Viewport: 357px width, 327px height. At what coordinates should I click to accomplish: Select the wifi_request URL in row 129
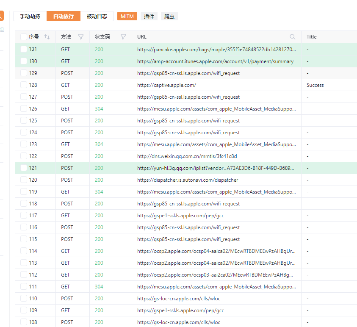click(x=188, y=73)
